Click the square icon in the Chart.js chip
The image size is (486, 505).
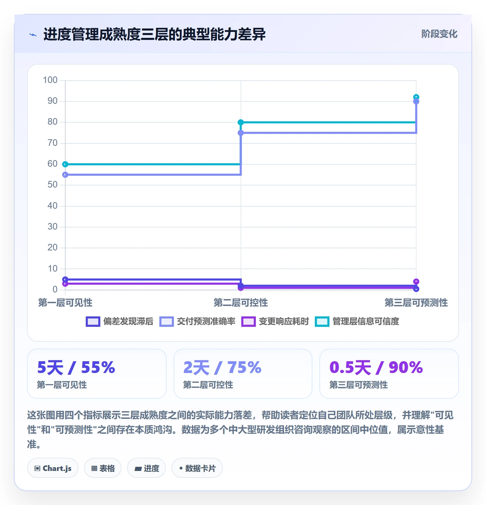(37, 469)
